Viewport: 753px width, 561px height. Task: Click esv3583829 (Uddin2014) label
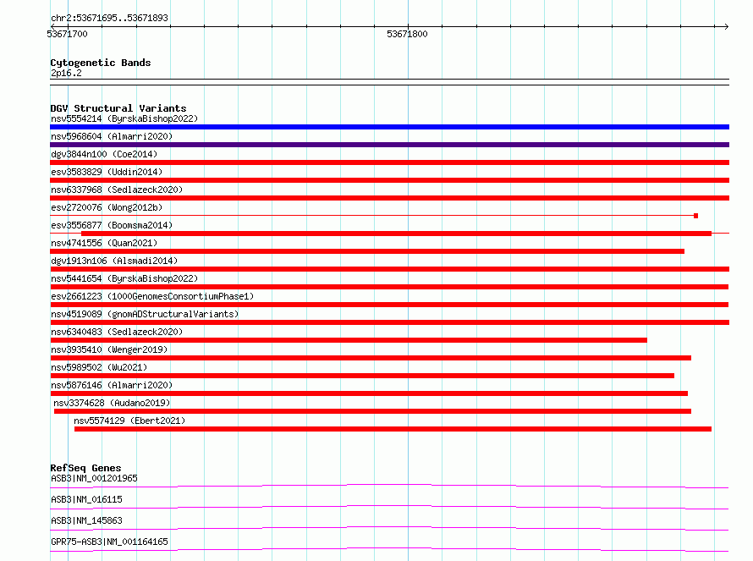coord(107,172)
